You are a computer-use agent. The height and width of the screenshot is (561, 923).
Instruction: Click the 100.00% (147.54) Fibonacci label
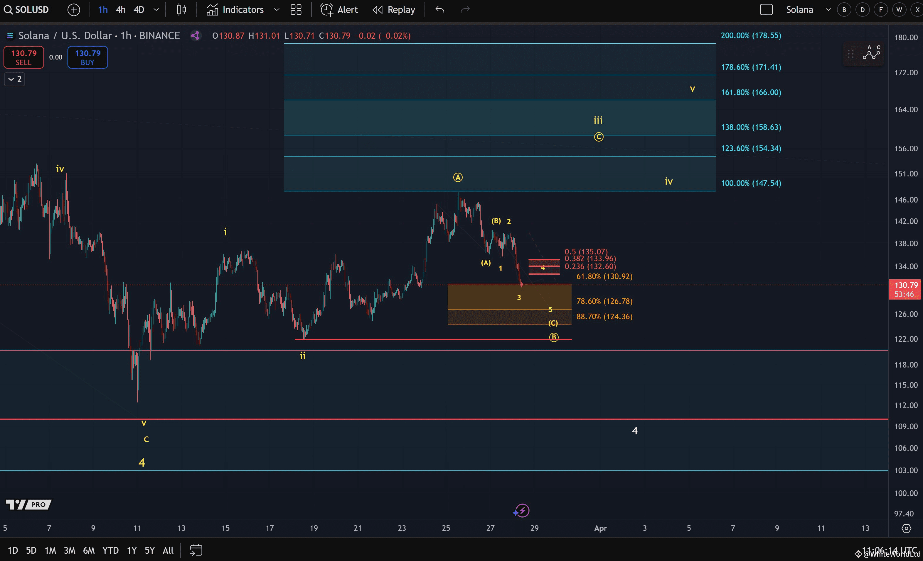tap(751, 183)
